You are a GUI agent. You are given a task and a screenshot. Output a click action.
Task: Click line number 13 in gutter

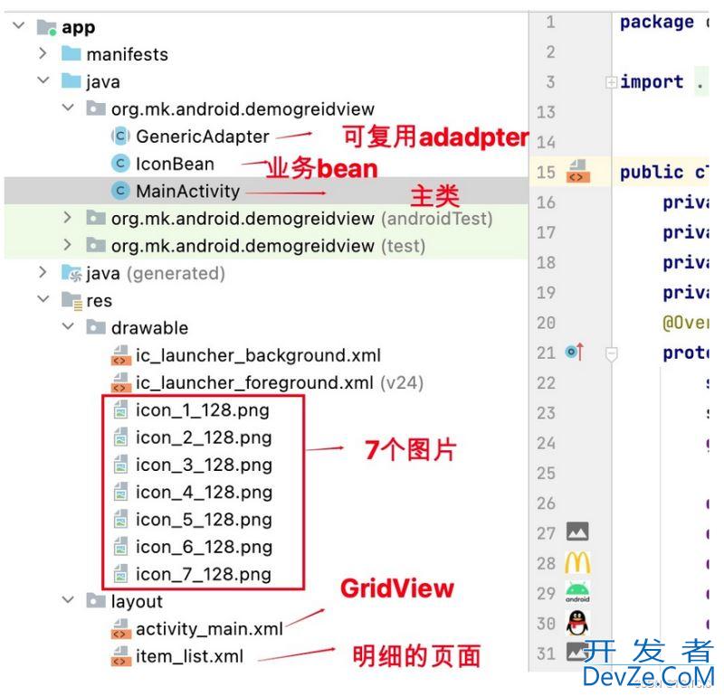[x=546, y=112]
